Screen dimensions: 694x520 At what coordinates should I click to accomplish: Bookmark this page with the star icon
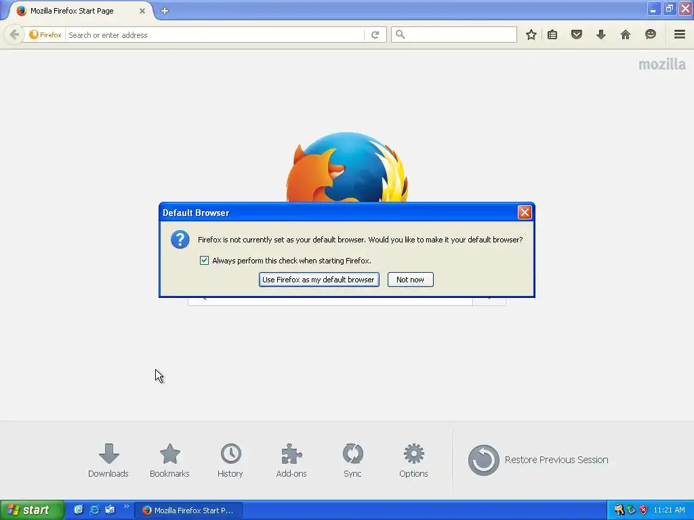click(531, 35)
